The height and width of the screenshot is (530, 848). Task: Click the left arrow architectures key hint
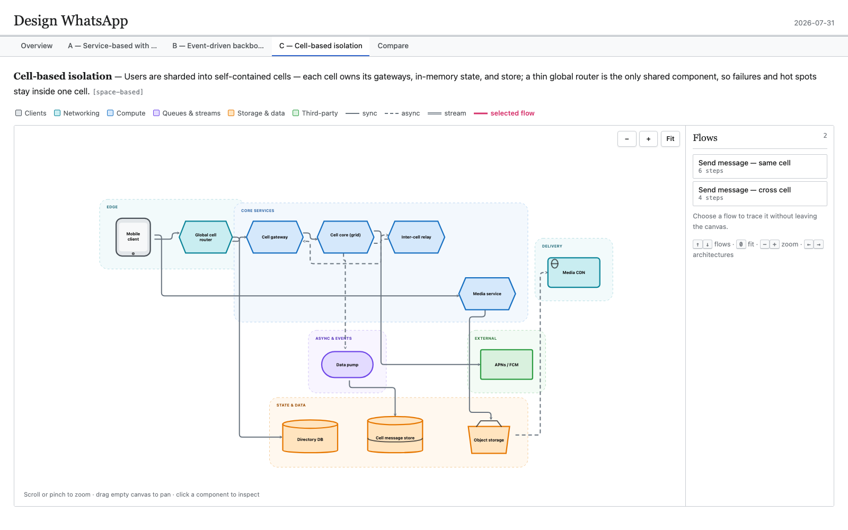(x=809, y=244)
